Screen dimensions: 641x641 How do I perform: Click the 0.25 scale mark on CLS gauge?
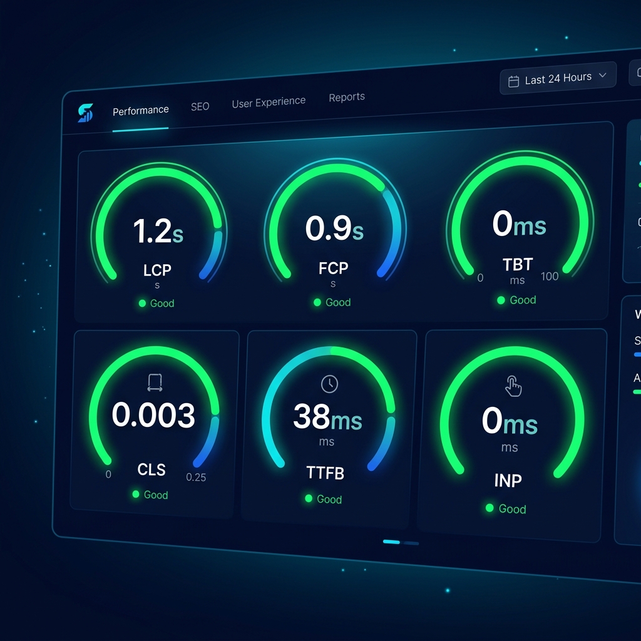(x=196, y=477)
